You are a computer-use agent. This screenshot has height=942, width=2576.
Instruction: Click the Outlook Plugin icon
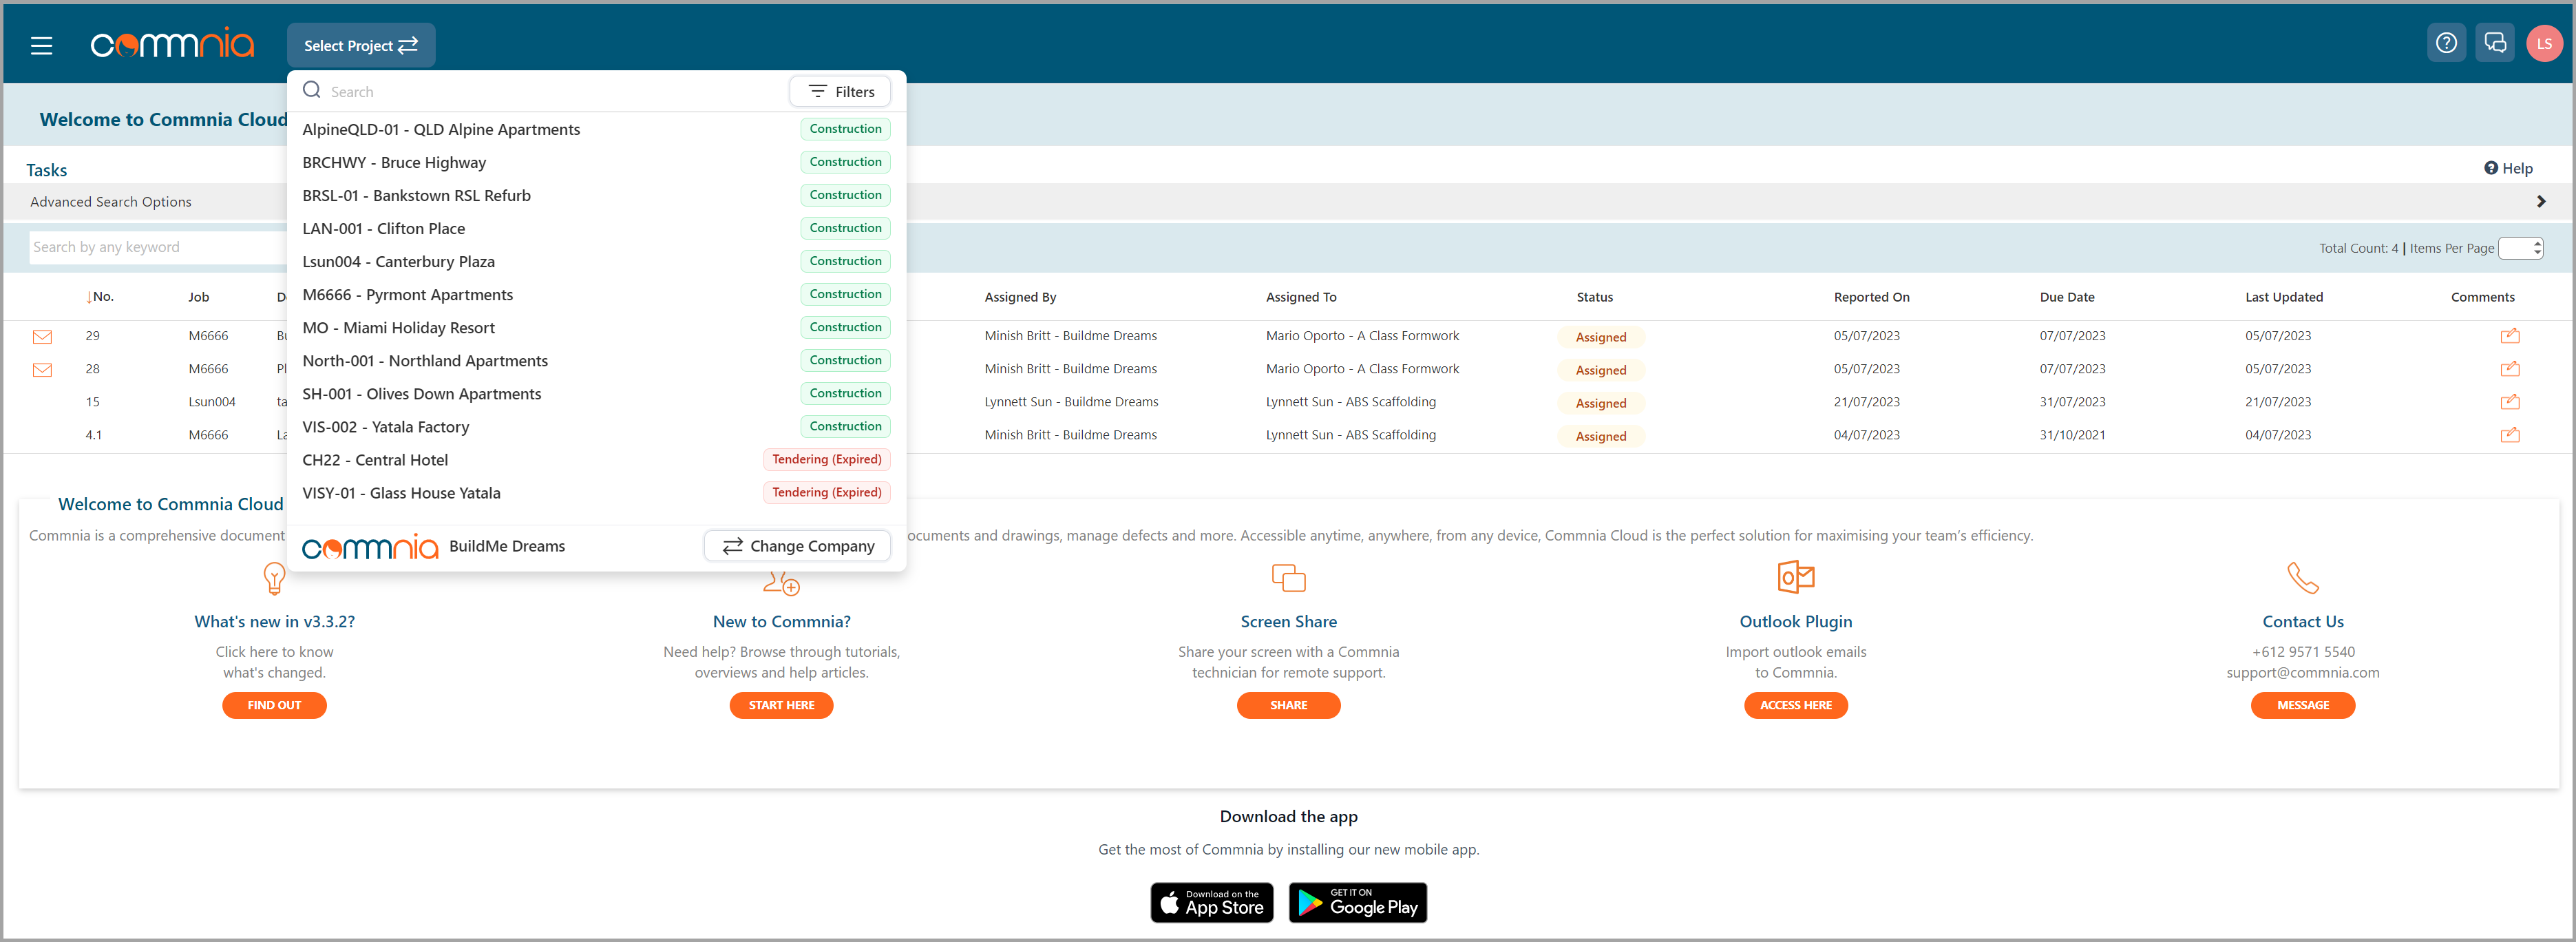(x=1796, y=577)
